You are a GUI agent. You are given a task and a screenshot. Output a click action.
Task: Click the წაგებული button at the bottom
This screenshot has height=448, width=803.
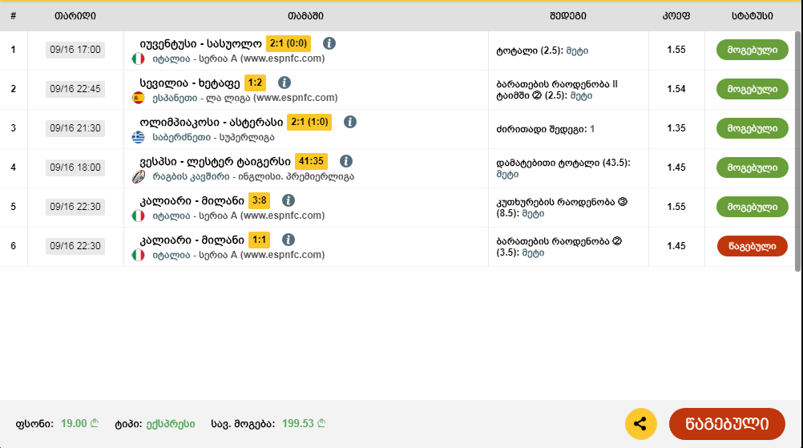(727, 424)
